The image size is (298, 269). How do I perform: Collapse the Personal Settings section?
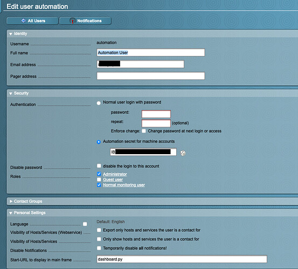click(x=11, y=213)
